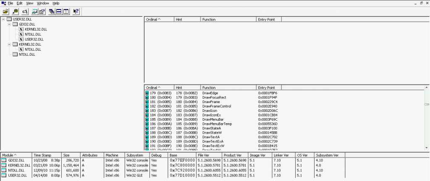Click the Tile Horizontally toolbar icon
The height and width of the screenshot is (181, 430).
[x=59, y=11]
